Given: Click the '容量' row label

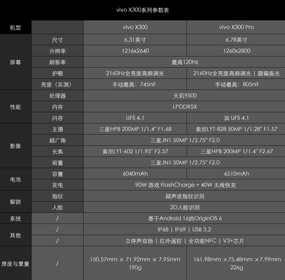Looking at the screenshot, I should [57, 174].
